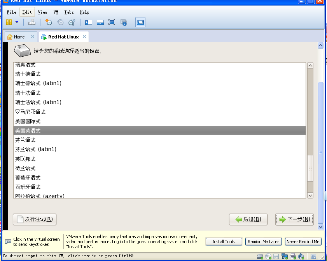This screenshot has width=327, height=261.
Task: Enter full screen mode
Action: coord(111,22)
